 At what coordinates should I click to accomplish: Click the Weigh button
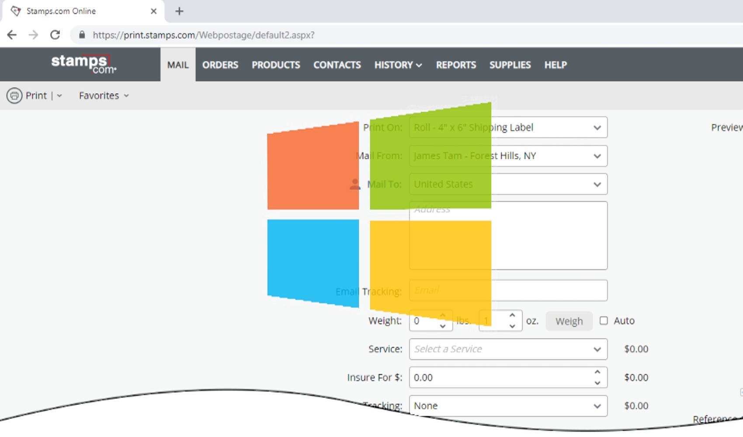[569, 321]
